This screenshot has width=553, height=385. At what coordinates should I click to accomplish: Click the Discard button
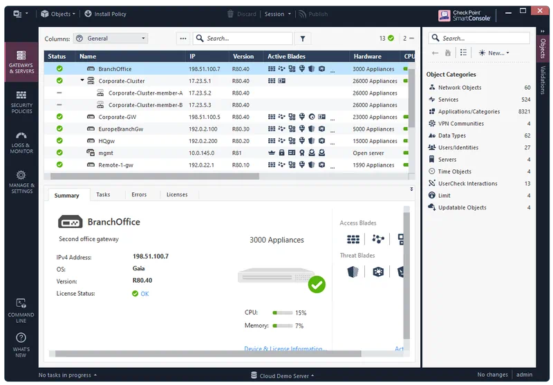241,14
